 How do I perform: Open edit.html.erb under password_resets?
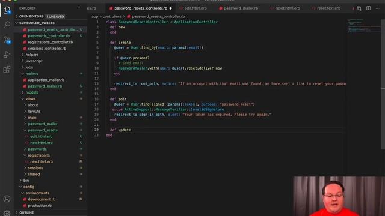point(42,136)
